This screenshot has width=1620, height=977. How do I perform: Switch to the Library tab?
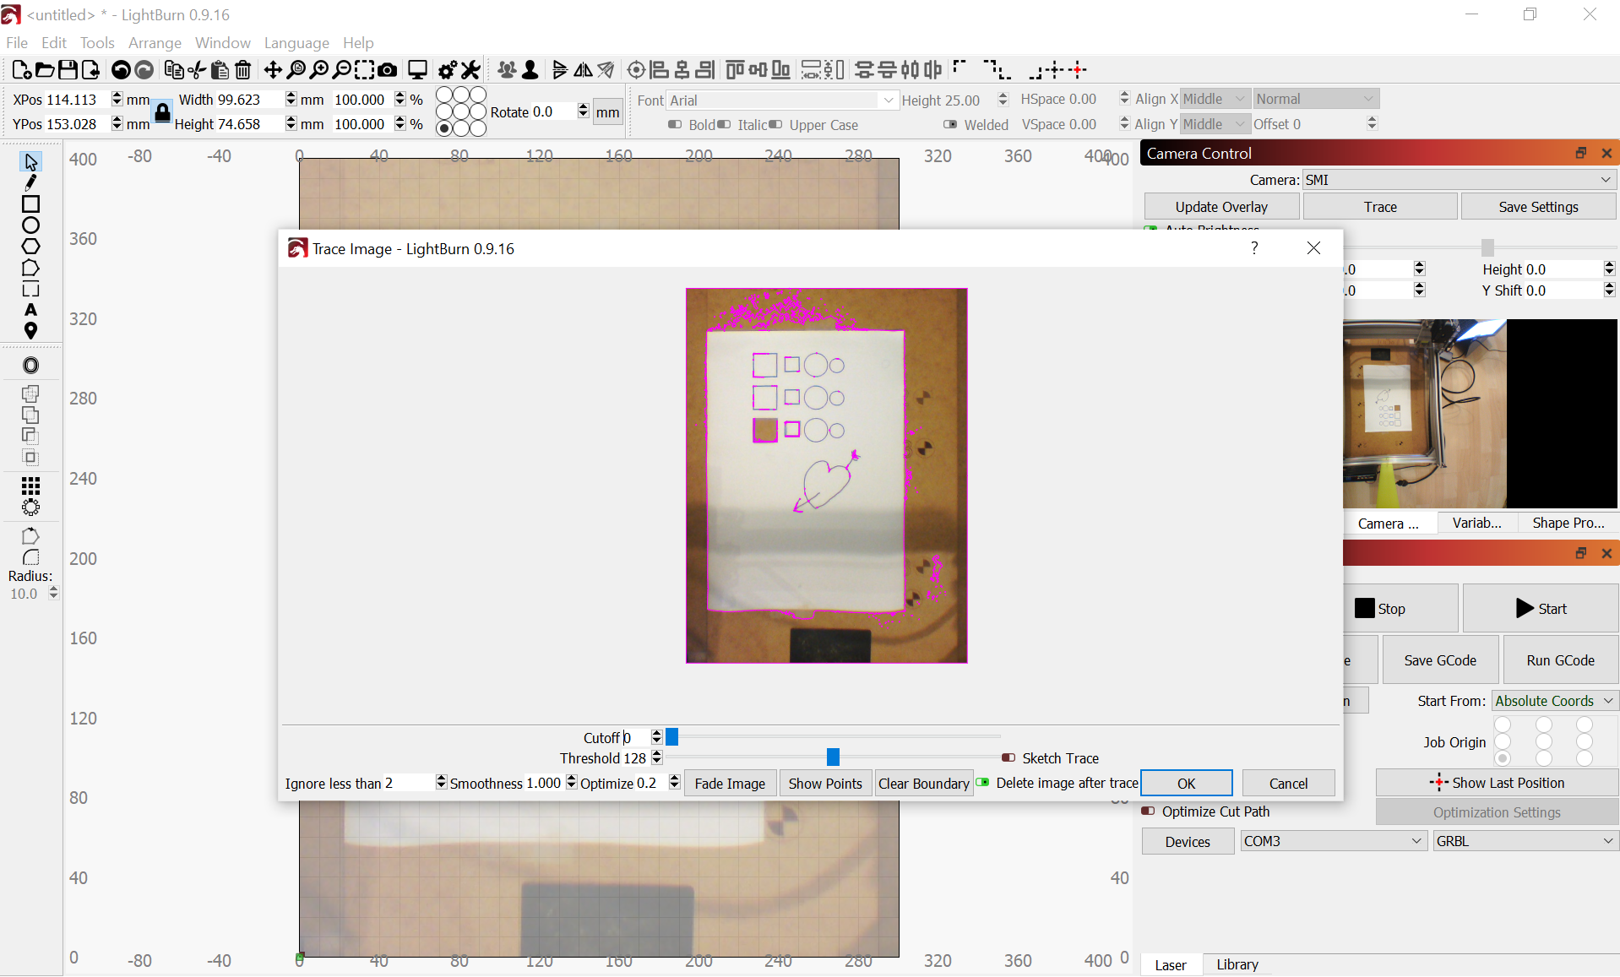(x=1236, y=963)
